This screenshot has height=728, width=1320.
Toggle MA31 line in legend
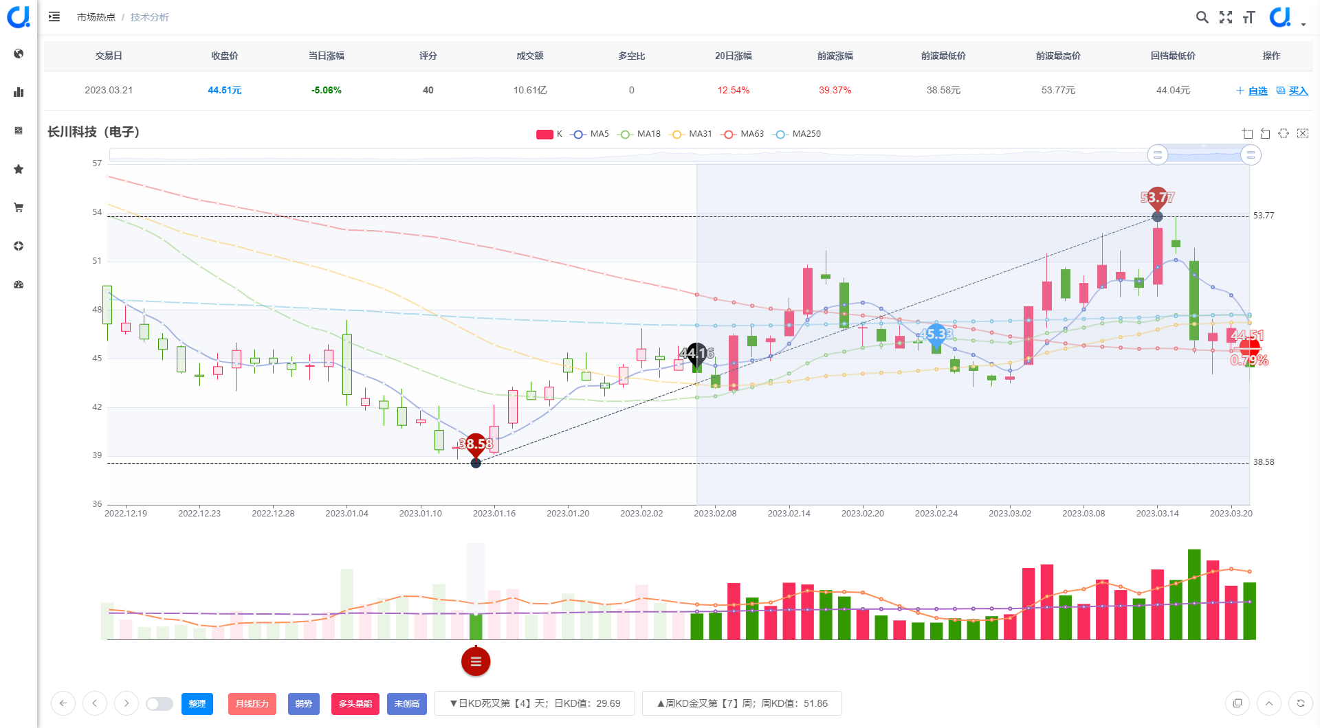[692, 134]
